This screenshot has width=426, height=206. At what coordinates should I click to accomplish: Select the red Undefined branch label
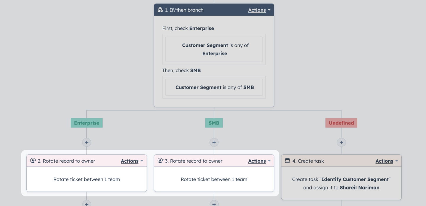[341, 123]
